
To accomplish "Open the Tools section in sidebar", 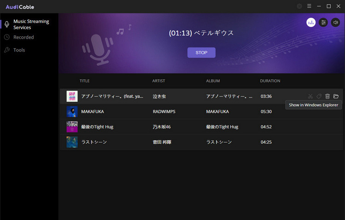I will [x=19, y=50].
